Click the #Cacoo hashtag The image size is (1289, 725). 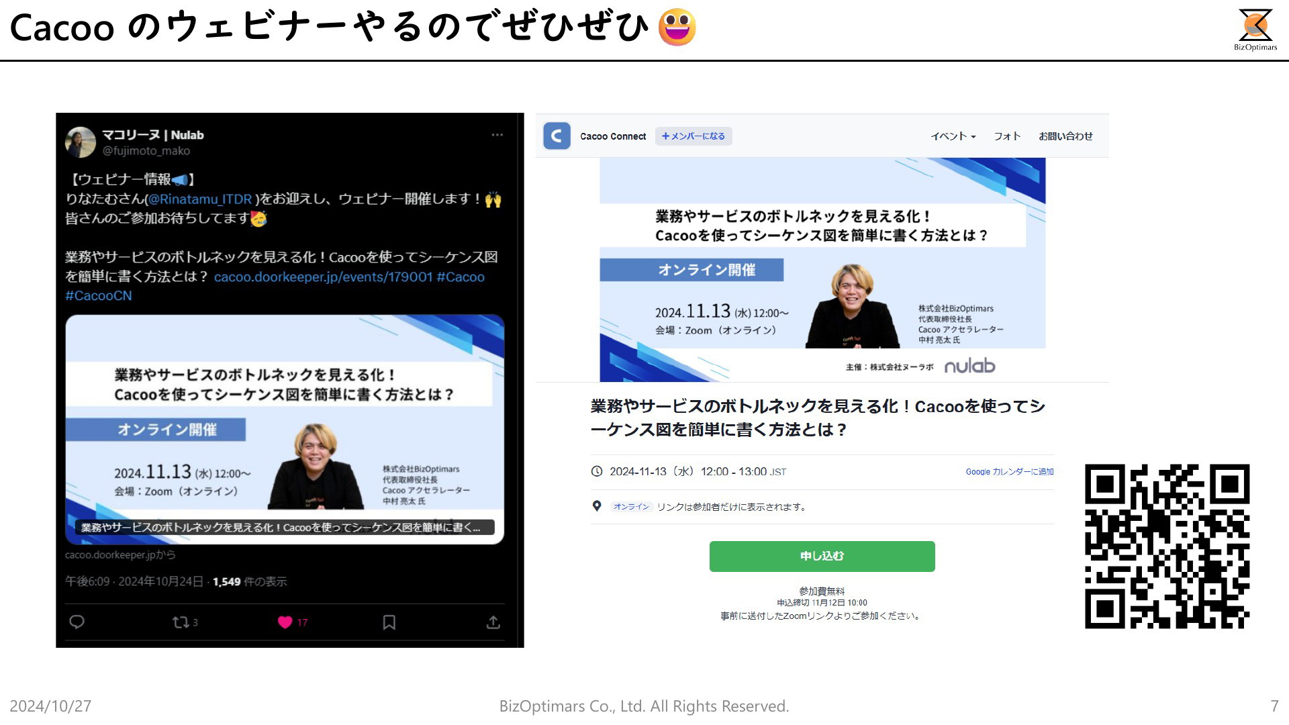461,277
